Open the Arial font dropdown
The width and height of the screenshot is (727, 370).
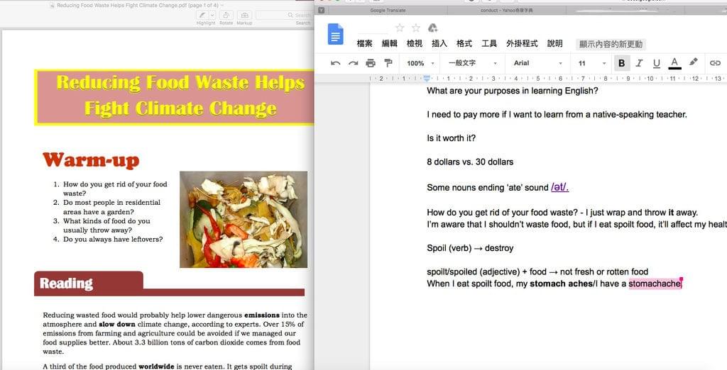538,63
